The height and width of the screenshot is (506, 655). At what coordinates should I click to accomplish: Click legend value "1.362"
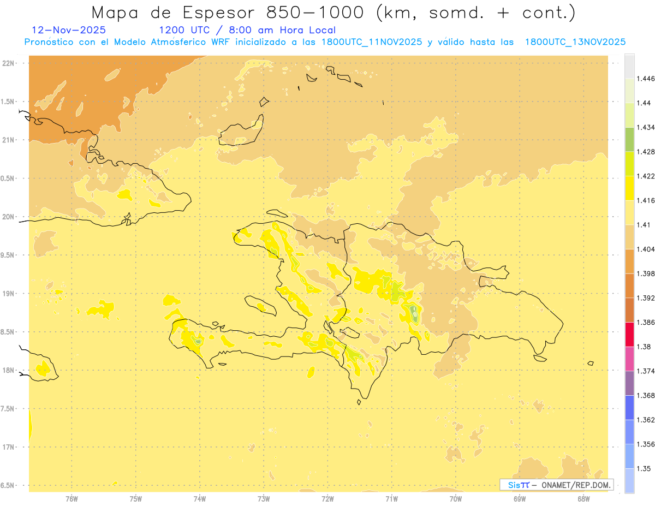(x=646, y=420)
